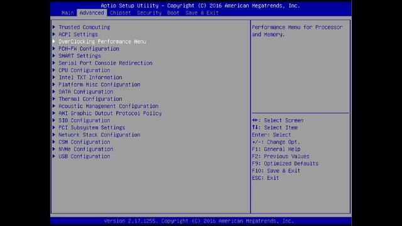Click arrow beside CPU Configuration
This screenshot has width=402, height=226.
tap(54, 70)
